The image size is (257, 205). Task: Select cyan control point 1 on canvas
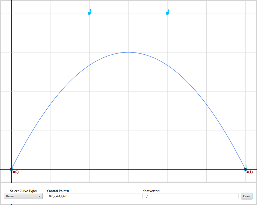(89, 13)
